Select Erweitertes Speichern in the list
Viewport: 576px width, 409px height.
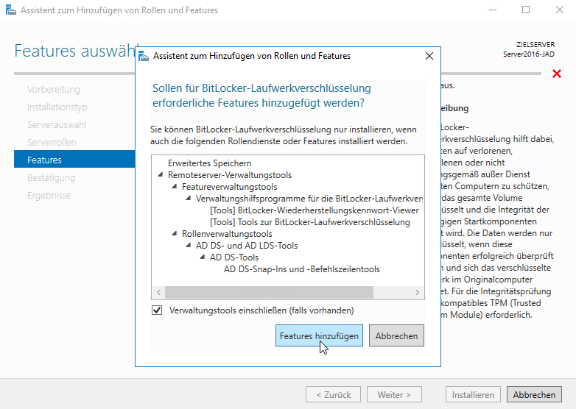pos(210,163)
